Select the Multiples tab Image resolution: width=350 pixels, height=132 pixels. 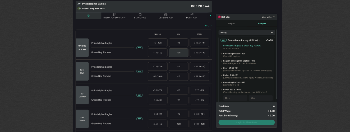[262, 23]
